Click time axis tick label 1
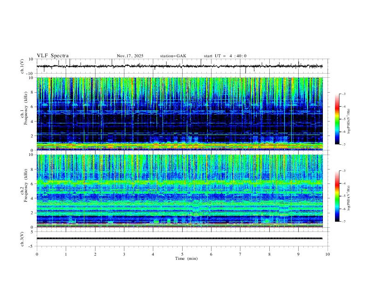This screenshot has width=369, height=285. coord(66,254)
